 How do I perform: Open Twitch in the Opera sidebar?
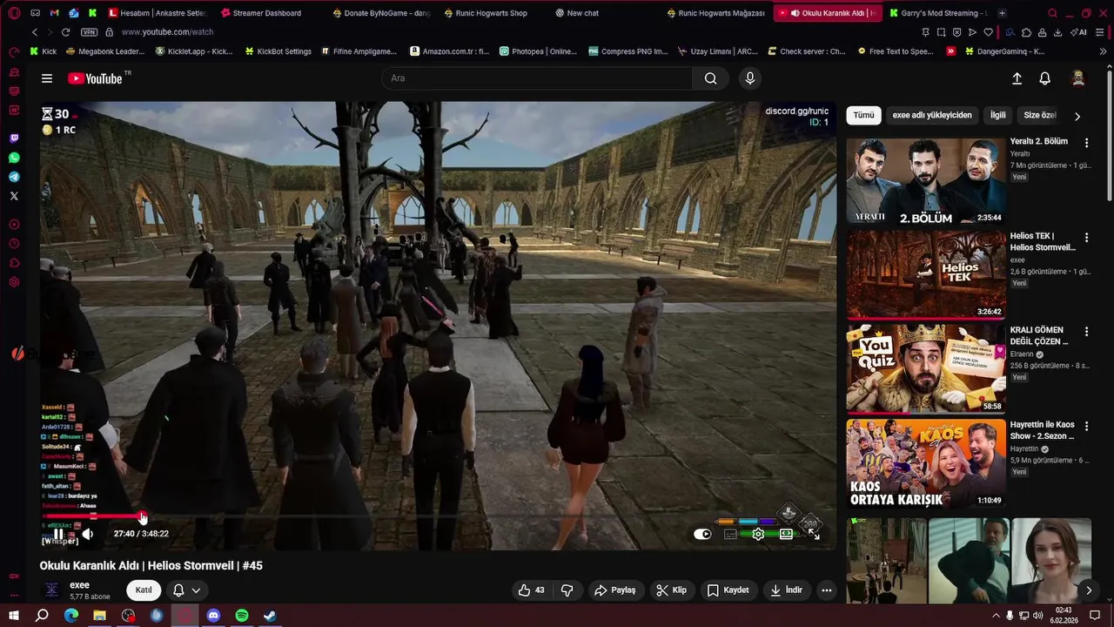[x=14, y=138]
